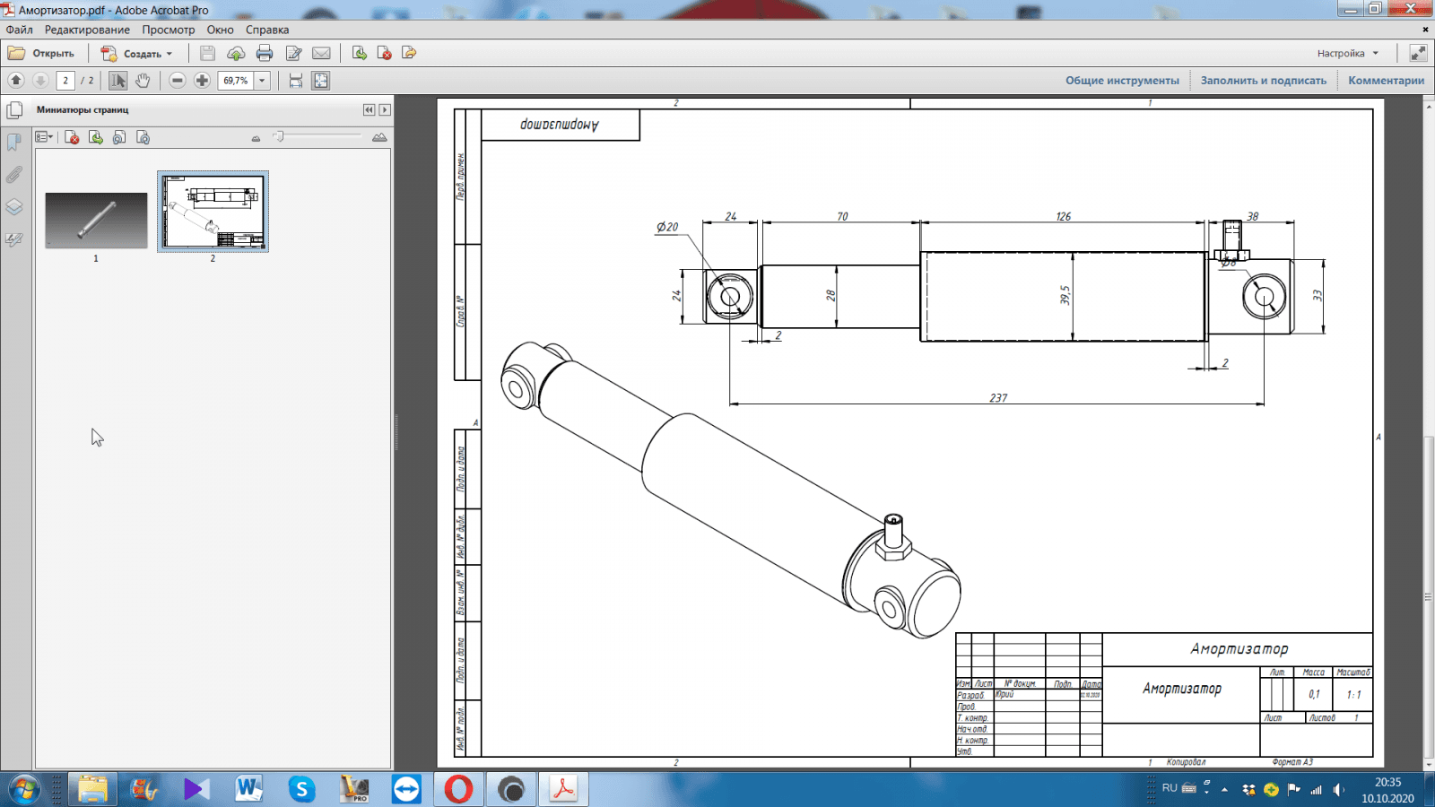Image resolution: width=1435 pixels, height=807 pixels.
Task: Click the read mode expand icon
Action: coord(1418,54)
